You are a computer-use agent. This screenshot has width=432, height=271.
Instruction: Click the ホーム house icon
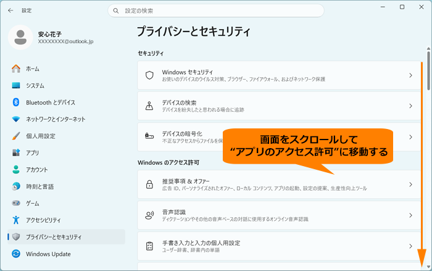pos(16,69)
